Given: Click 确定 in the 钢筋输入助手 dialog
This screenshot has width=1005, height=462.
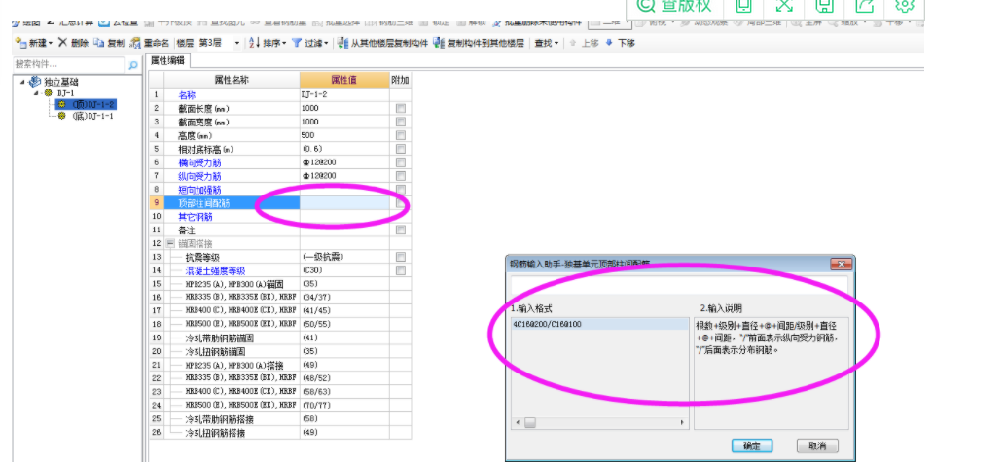Looking at the screenshot, I should pos(752,445).
